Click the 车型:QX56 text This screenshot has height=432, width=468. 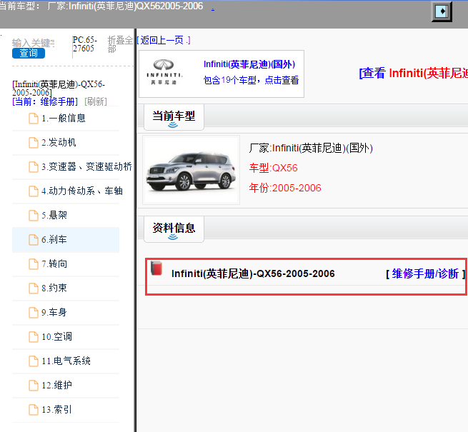click(x=274, y=169)
